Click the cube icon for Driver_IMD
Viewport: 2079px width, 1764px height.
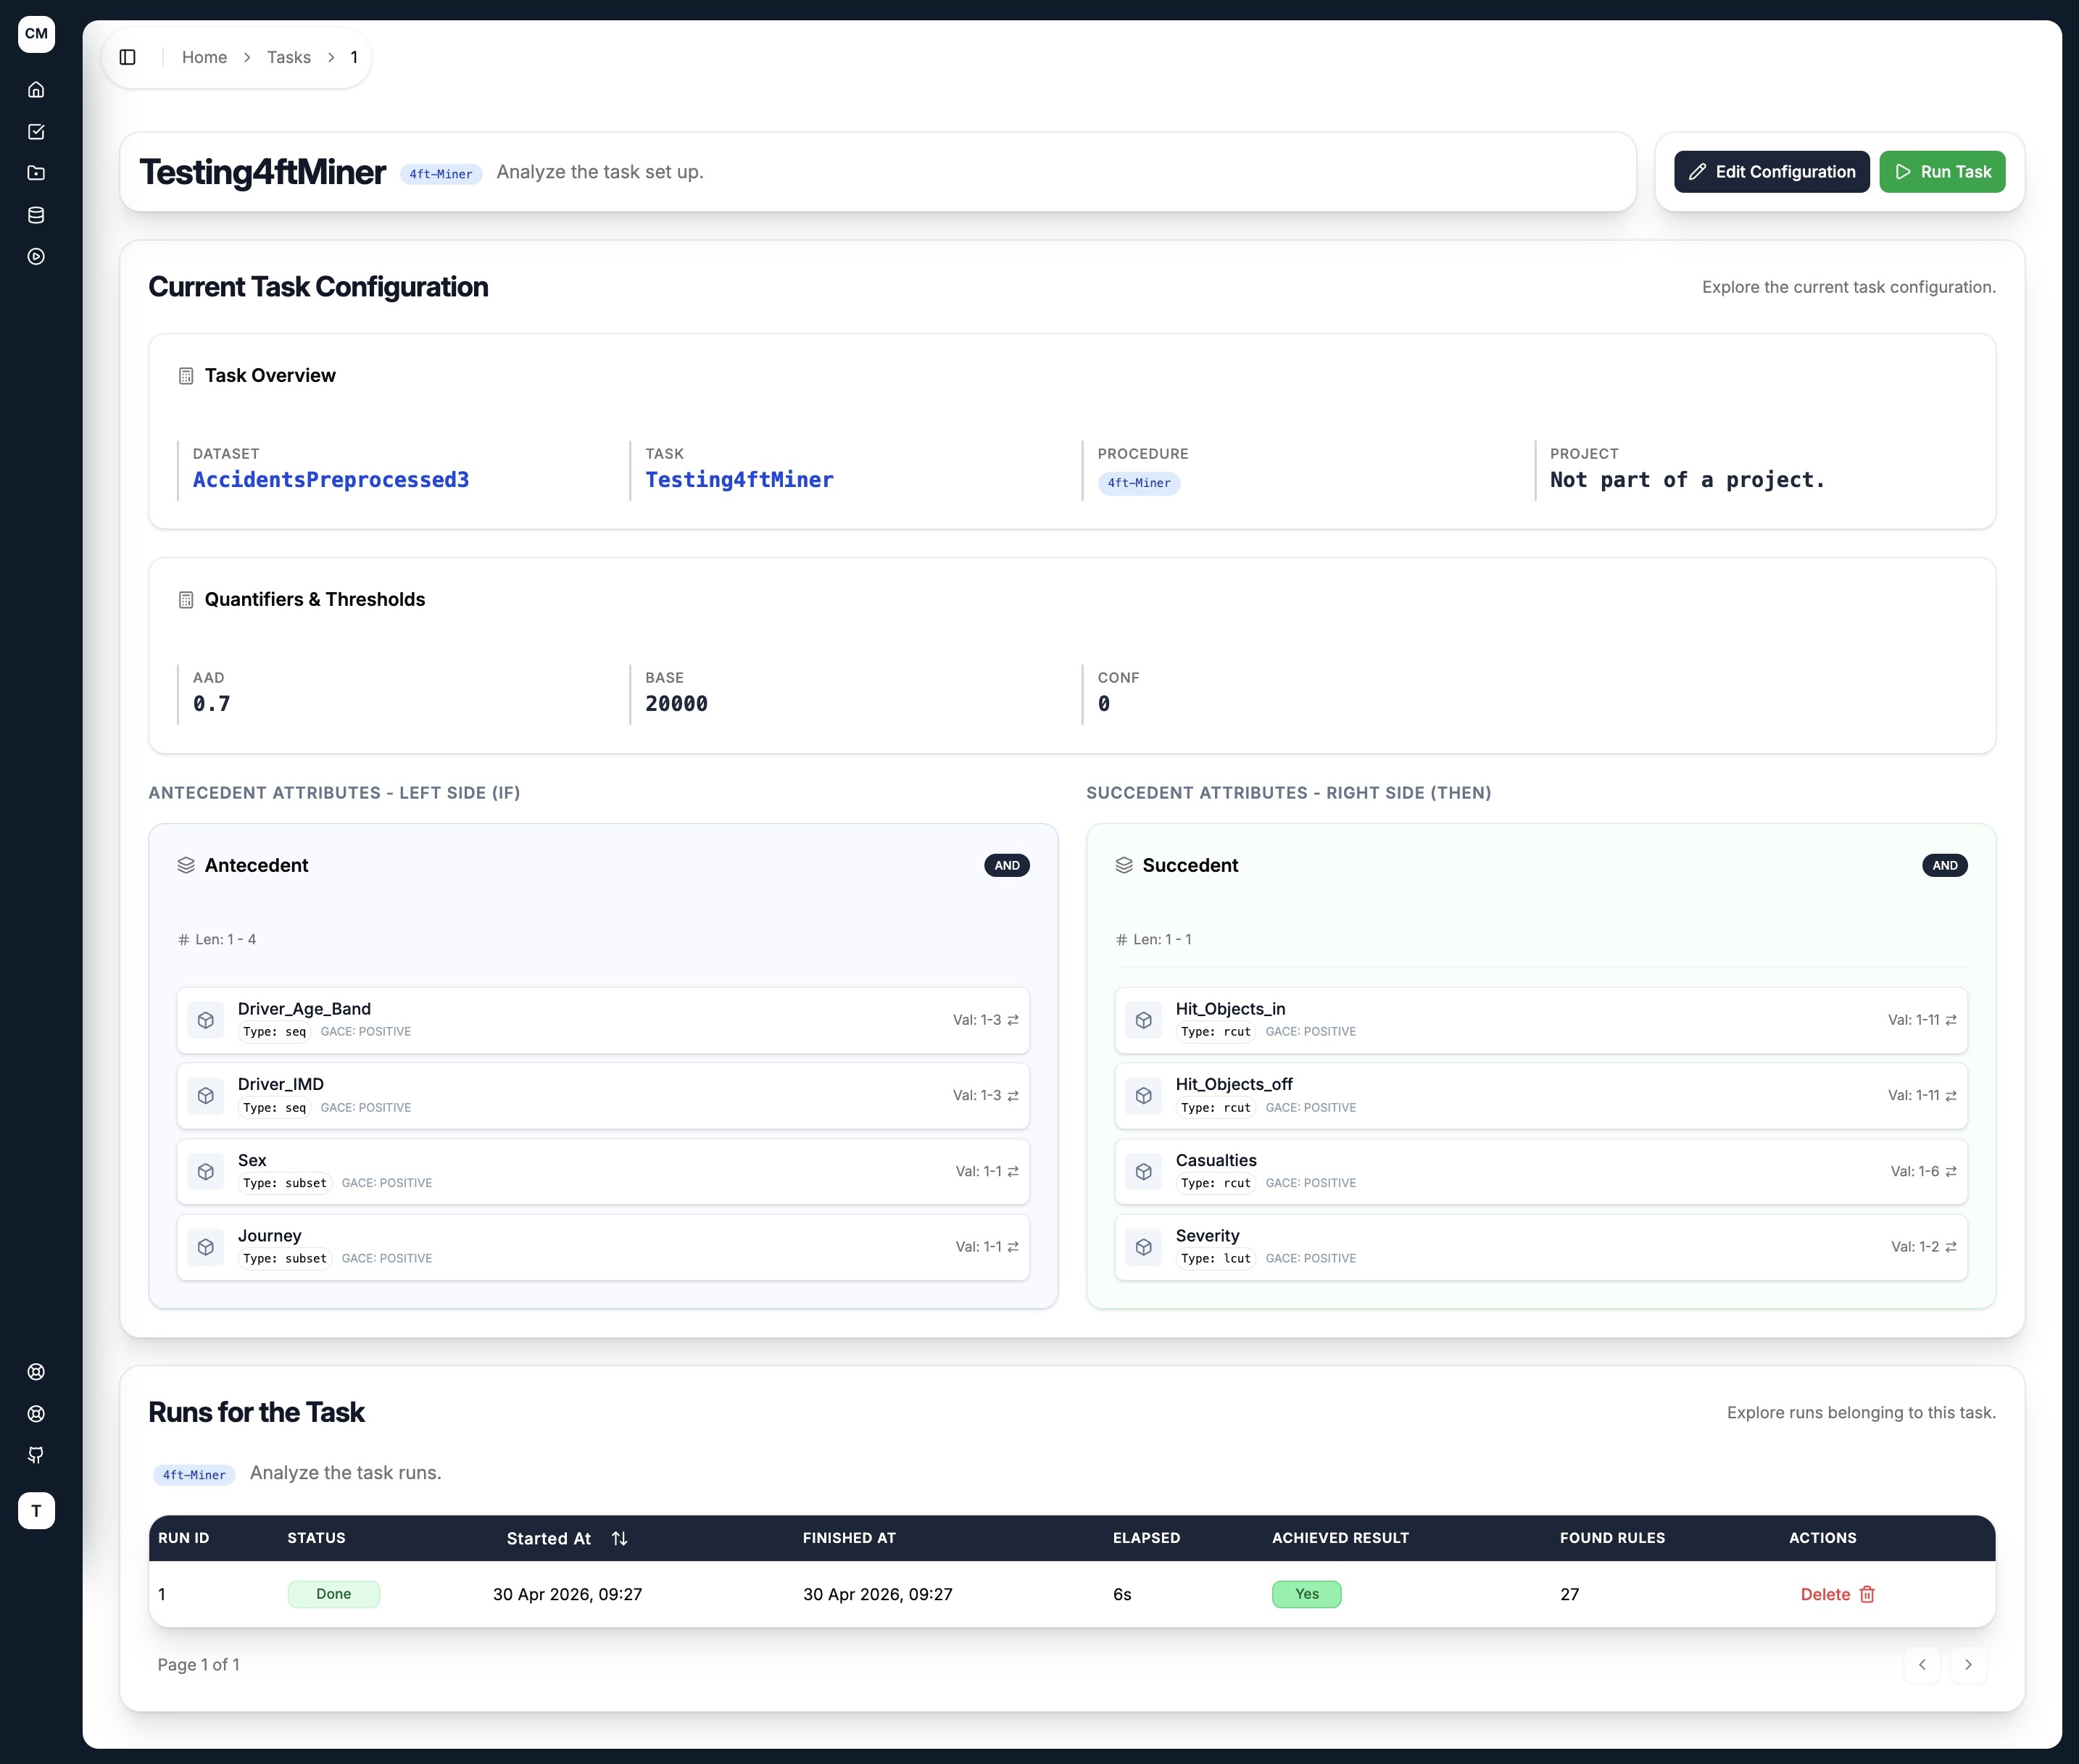coord(206,1096)
